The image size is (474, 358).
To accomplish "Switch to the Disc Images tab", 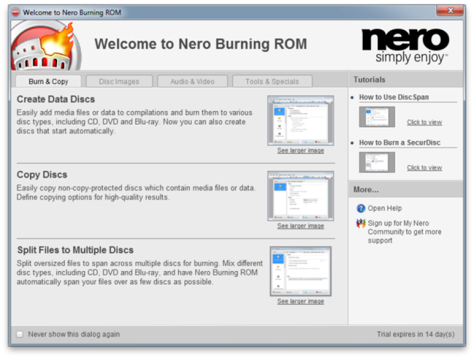I will [119, 82].
